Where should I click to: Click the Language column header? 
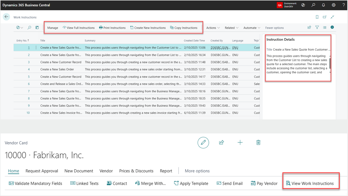click(238, 41)
